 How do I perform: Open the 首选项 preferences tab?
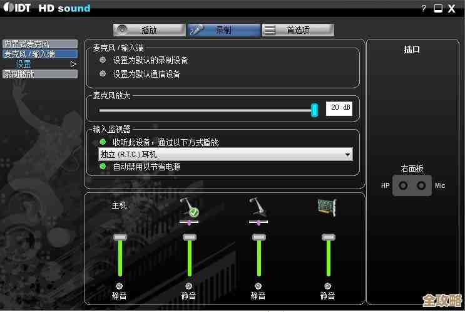tap(299, 30)
